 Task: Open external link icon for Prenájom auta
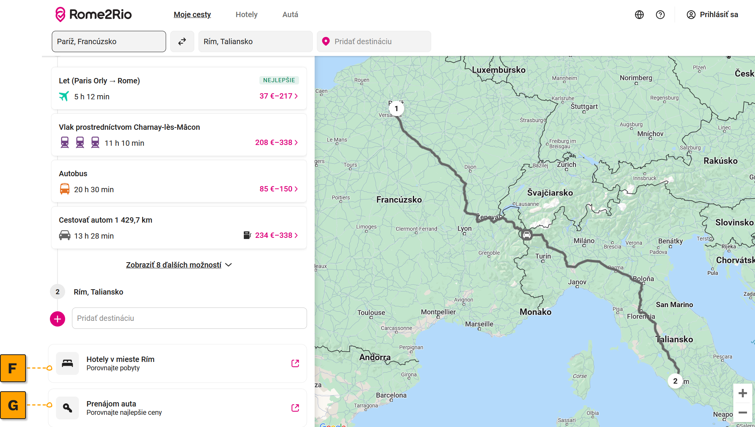point(295,408)
